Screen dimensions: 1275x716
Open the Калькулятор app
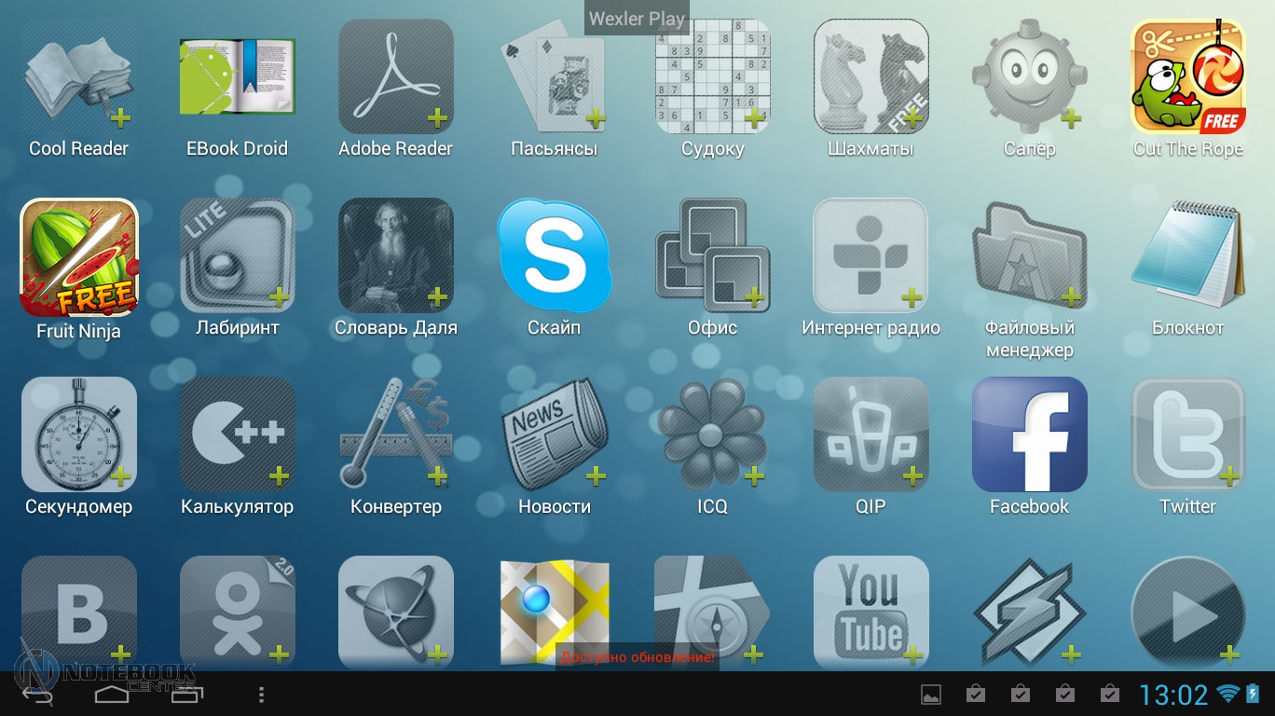[238, 435]
